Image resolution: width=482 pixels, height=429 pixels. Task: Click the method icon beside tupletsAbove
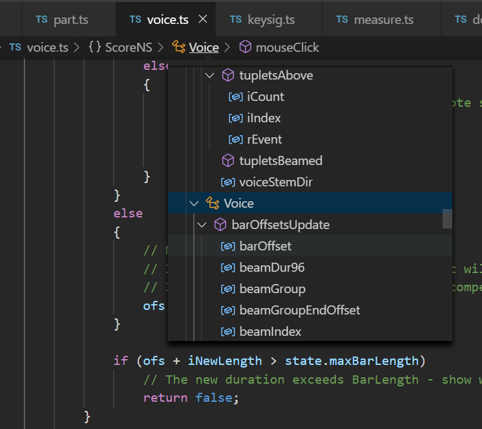(228, 76)
